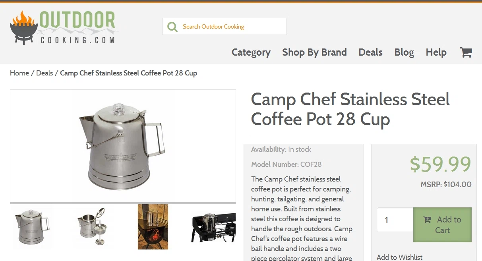Viewport: 482px width, 261px height.
Task: Open the Shop By Brand menu
Action: click(x=314, y=52)
